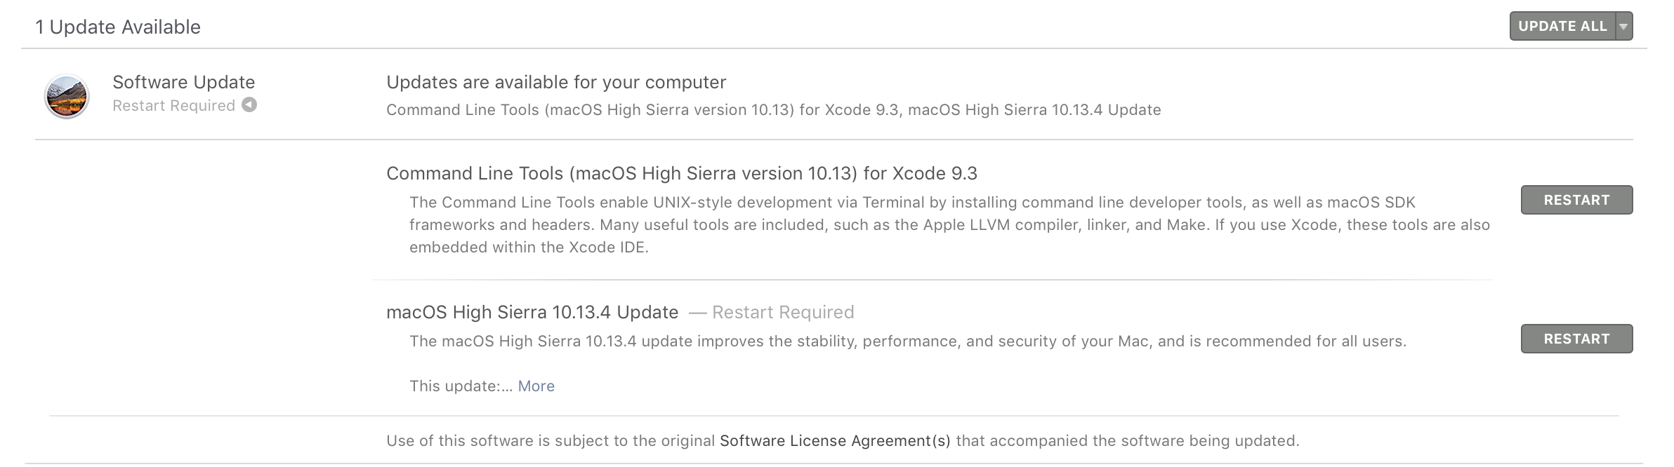The height and width of the screenshot is (467, 1674).
Task: Click the update summary line listing both updates
Action: [x=773, y=109]
